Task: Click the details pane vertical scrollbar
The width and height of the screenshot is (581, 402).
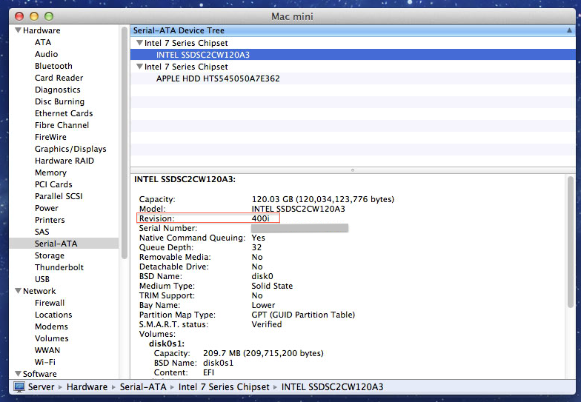Action: 571,241
